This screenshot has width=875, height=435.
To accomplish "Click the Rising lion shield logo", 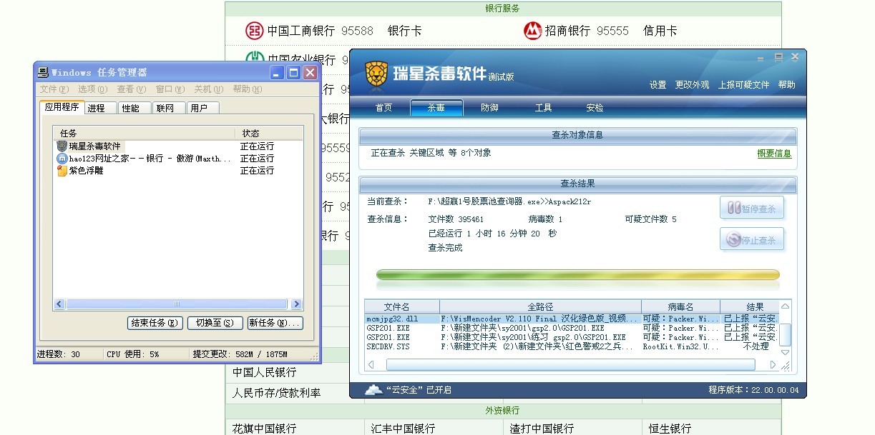I will [376, 74].
